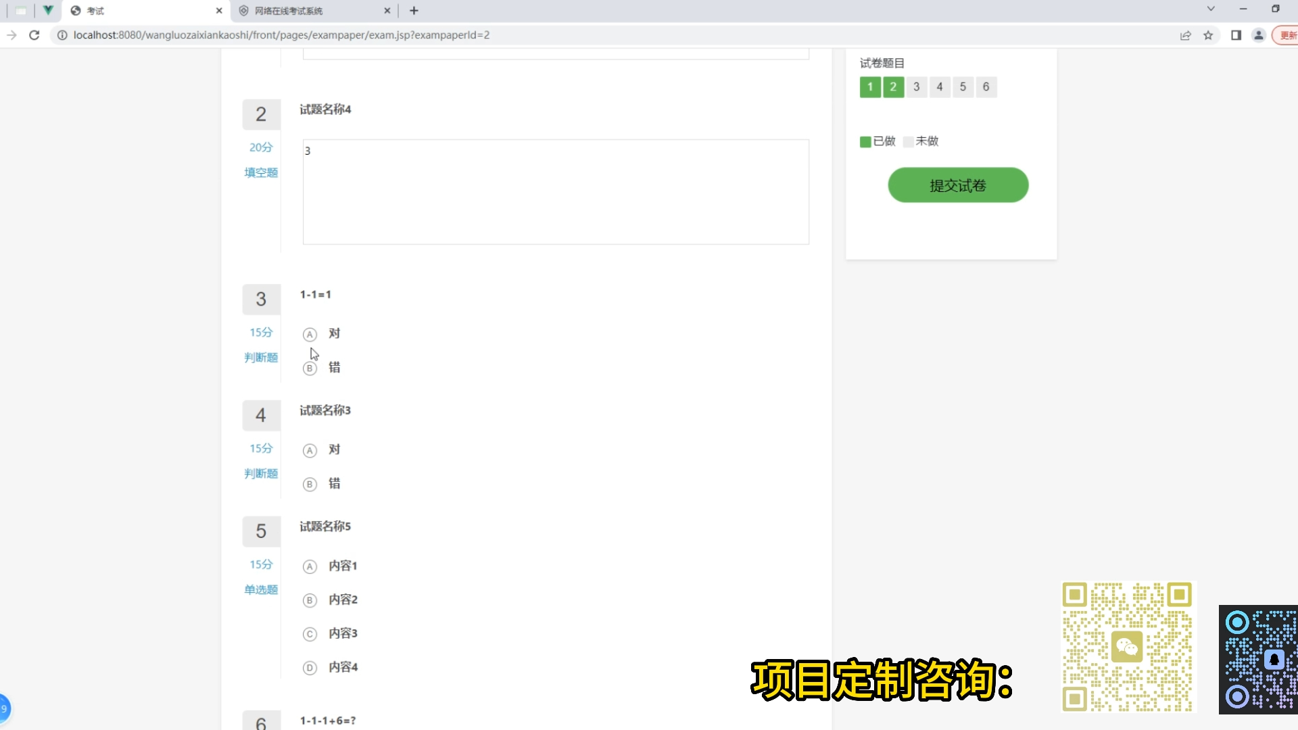The width and height of the screenshot is (1298, 730).
Task: Select option B 错 for question 4
Action: (310, 485)
